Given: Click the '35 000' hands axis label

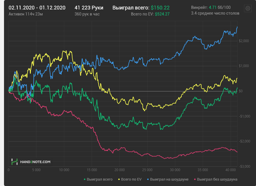Looking at the screenshot, I should tap(203, 170).
